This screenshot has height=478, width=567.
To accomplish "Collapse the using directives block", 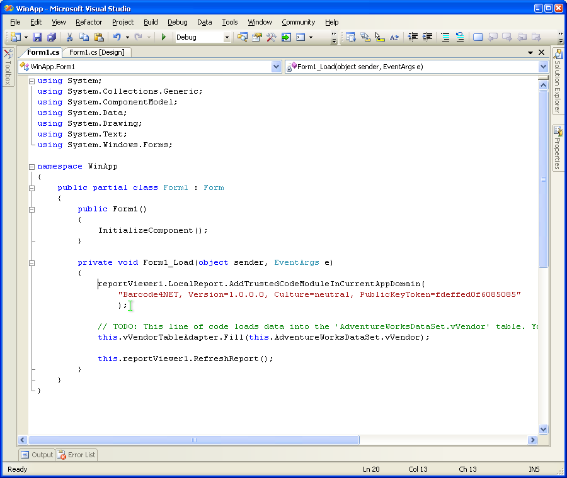I will pyautogui.click(x=31, y=81).
